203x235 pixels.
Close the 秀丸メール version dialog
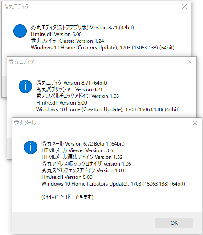195,123
